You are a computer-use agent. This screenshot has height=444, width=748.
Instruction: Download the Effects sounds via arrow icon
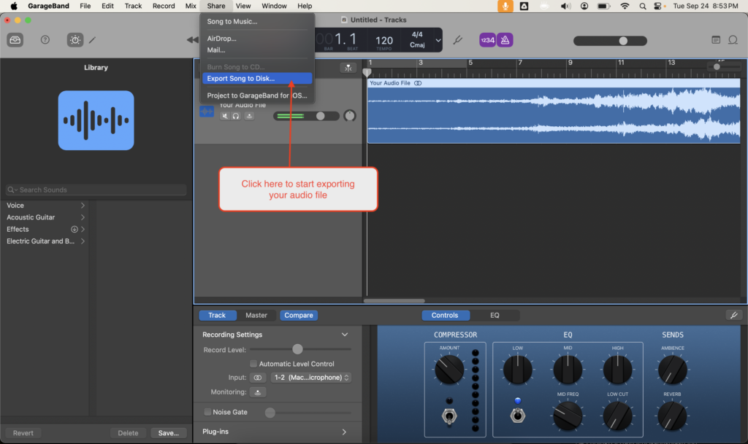coord(75,230)
